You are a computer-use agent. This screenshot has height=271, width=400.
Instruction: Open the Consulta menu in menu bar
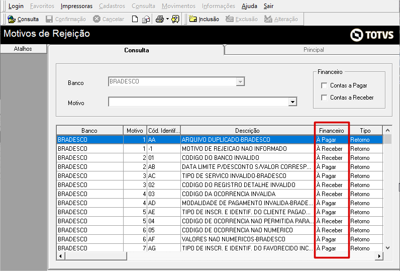[x=143, y=6]
